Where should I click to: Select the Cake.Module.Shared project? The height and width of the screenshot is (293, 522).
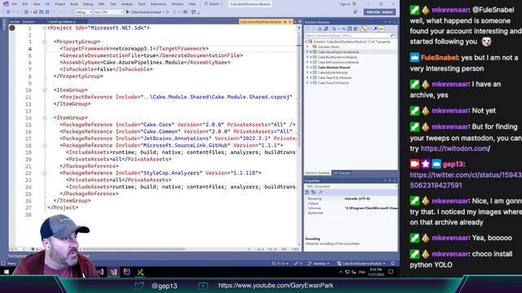pyautogui.click(x=334, y=68)
